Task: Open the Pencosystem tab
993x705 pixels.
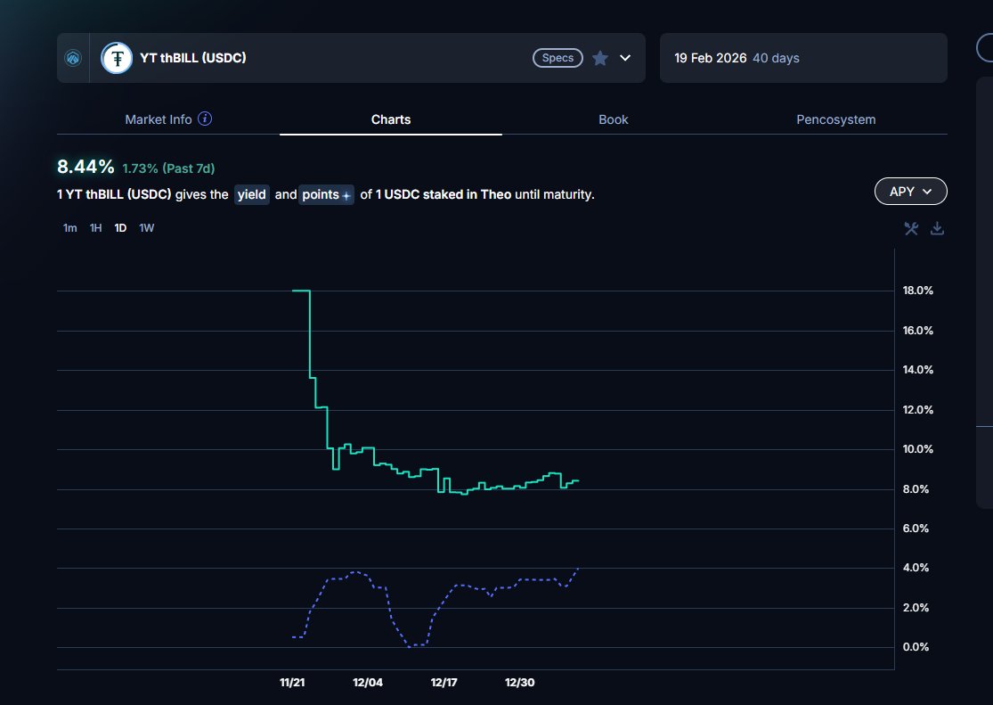Action: [x=836, y=119]
